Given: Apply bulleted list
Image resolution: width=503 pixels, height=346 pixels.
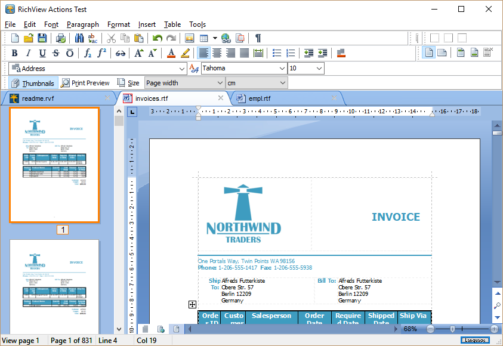Looking at the screenshot, I should click(276, 53).
